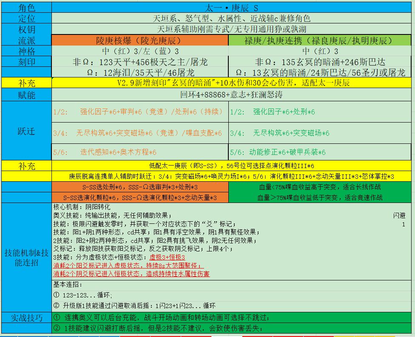Click green text '1/2: 强化因子*6+处刑*6'
The height and width of the screenshot is (337, 415).
click(272, 112)
